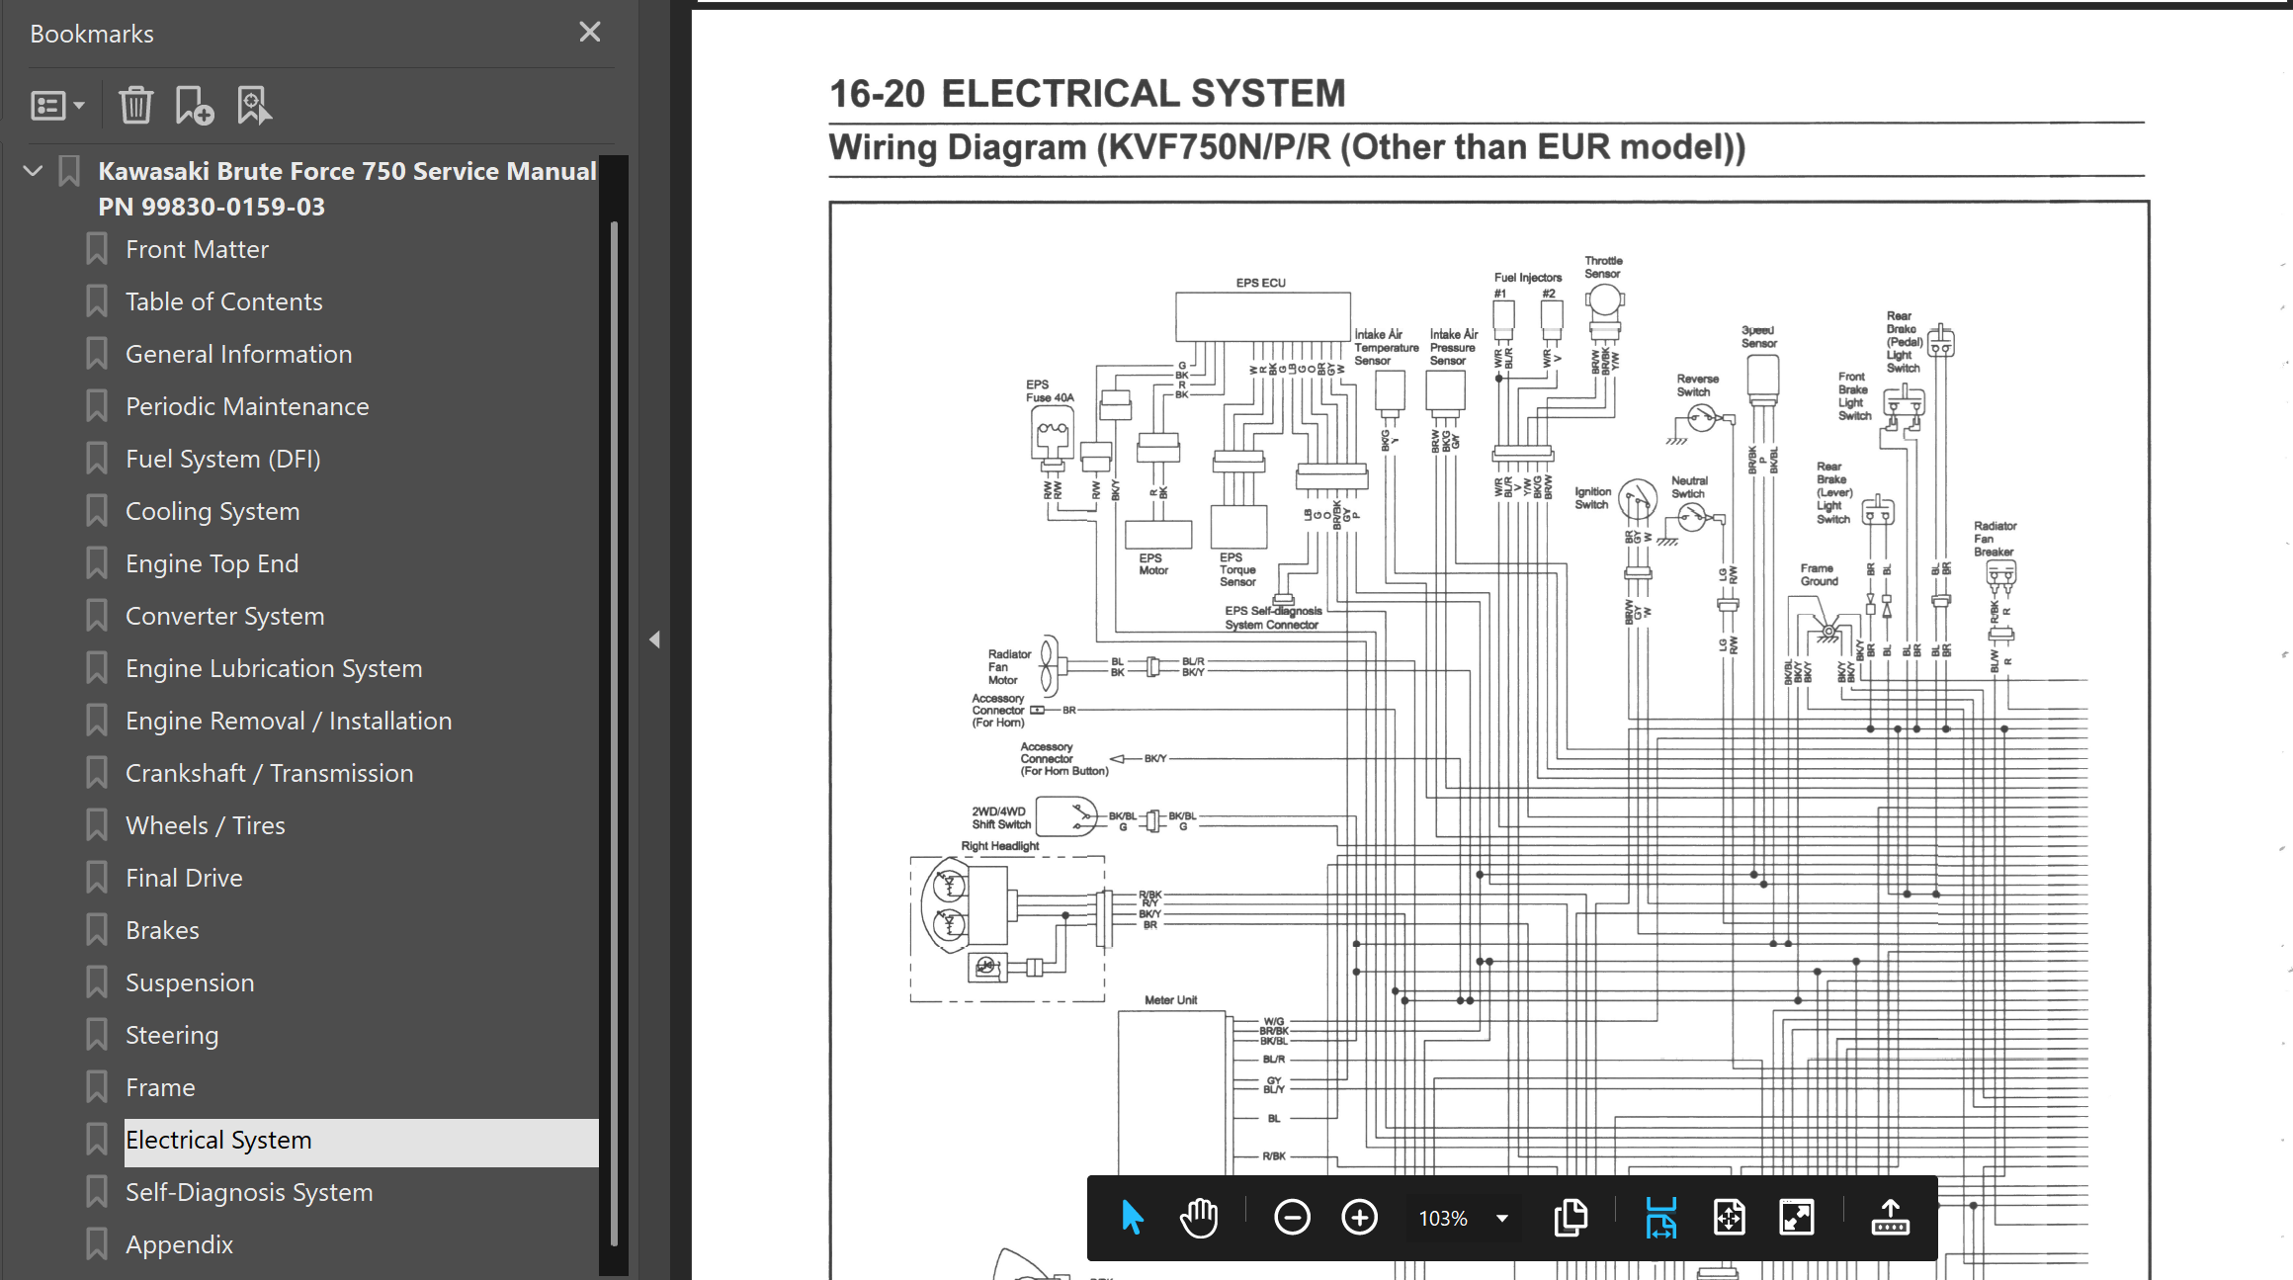Viewport: 2293px width, 1280px height.
Task: Open the Brakes bookmark
Action: [x=162, y=930]
